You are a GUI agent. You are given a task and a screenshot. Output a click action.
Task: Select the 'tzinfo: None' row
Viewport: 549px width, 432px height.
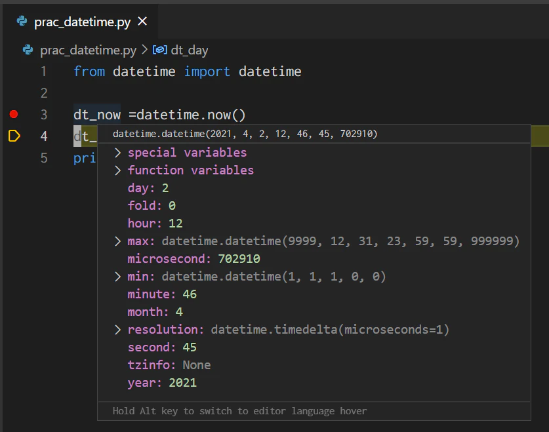[314, 365]
